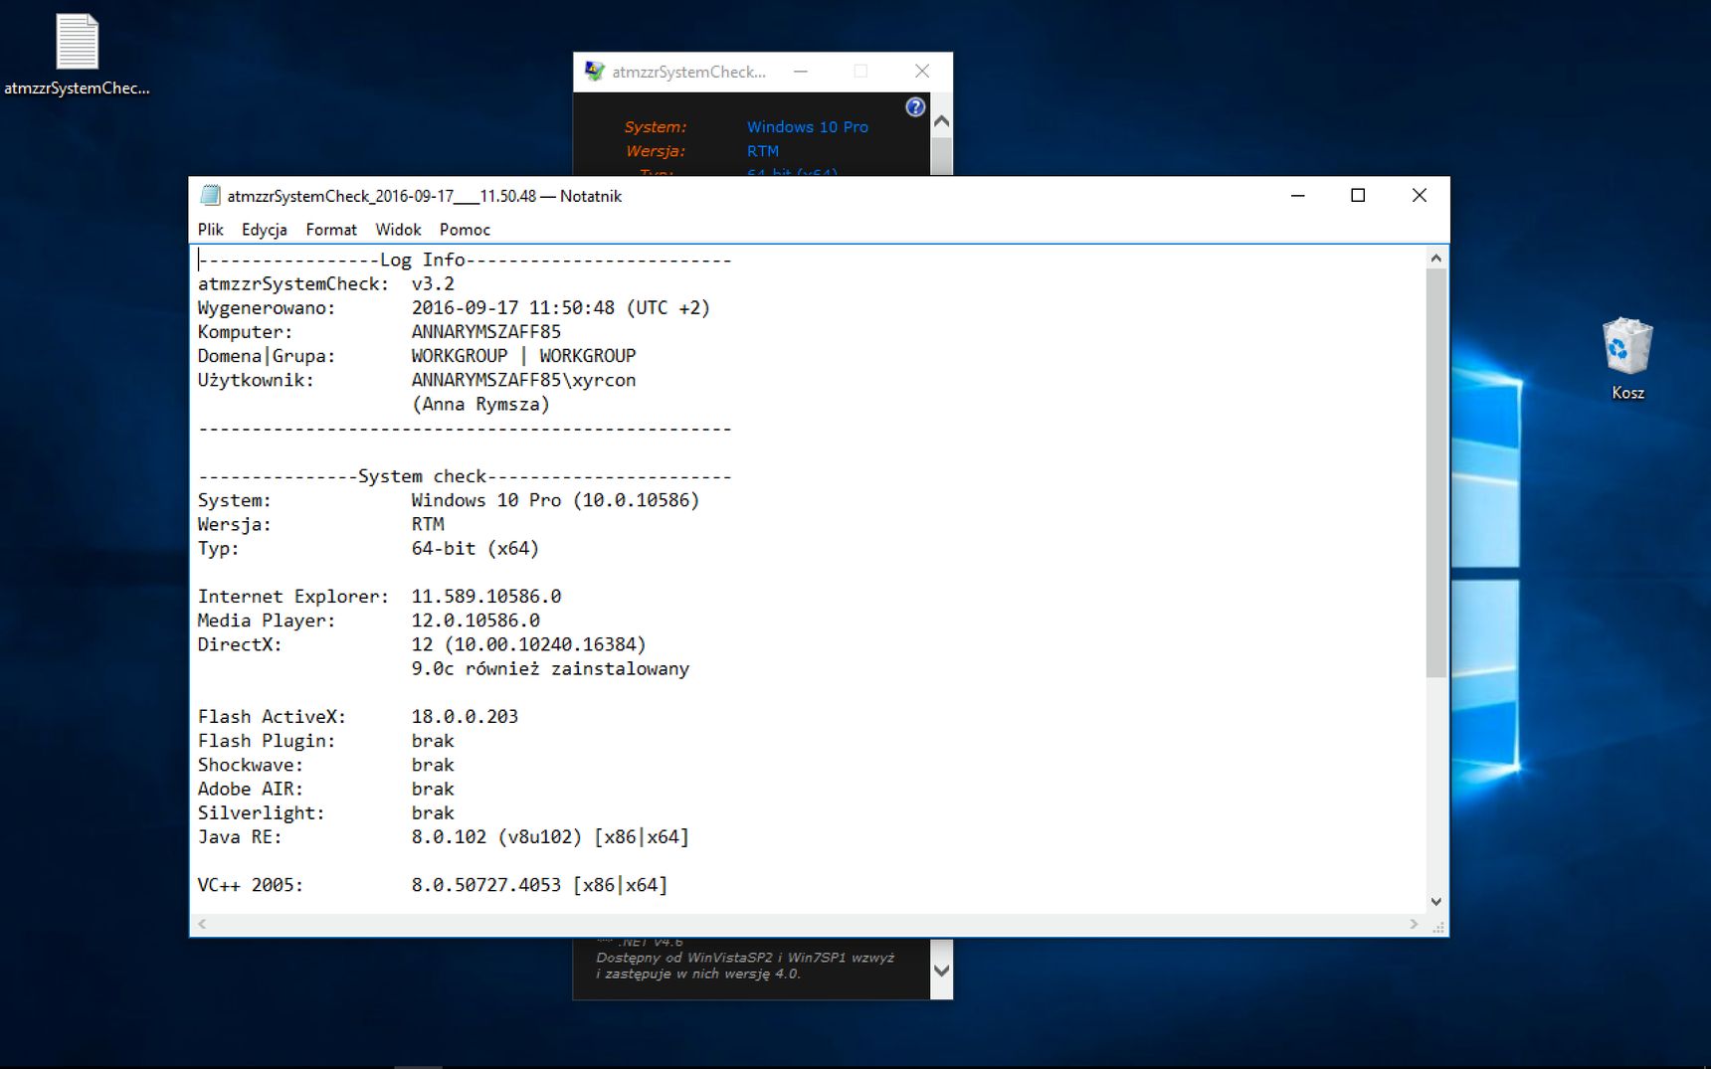Click the 'Adobe AIR:' line label
This screenshot has height=1069, width=1711.
click(250, 790)
